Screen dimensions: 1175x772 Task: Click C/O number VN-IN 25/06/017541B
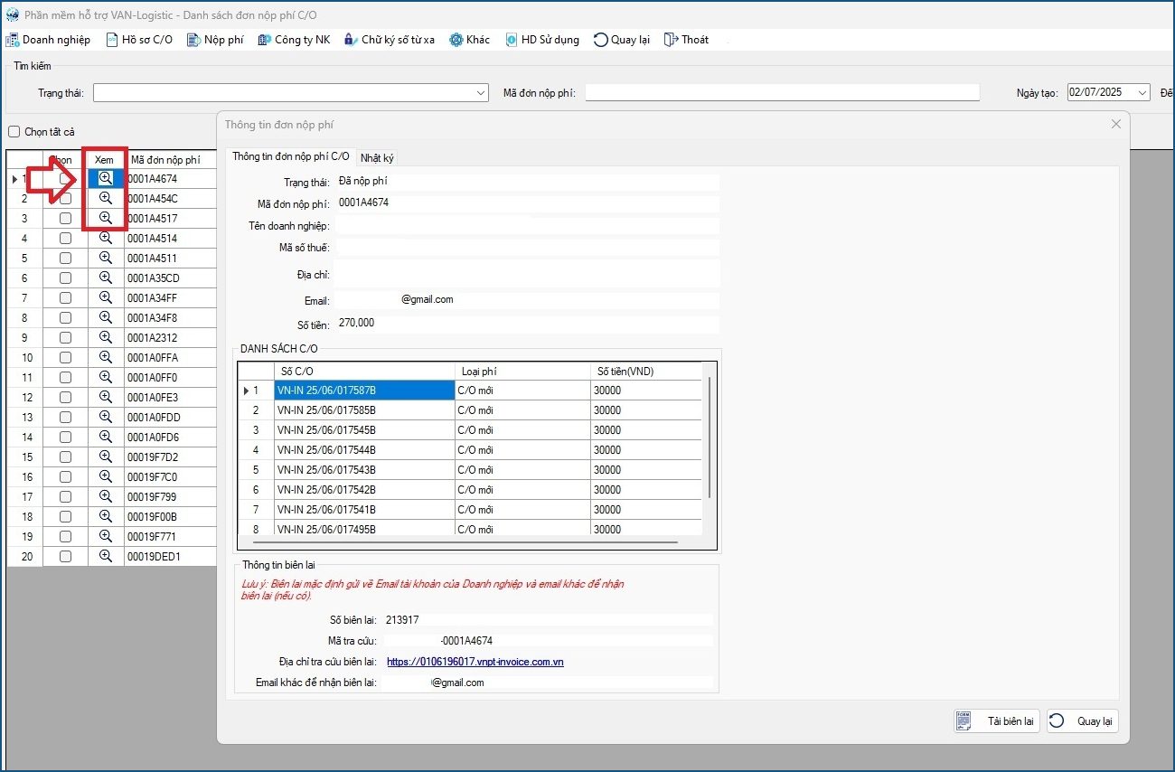point(364,510)
